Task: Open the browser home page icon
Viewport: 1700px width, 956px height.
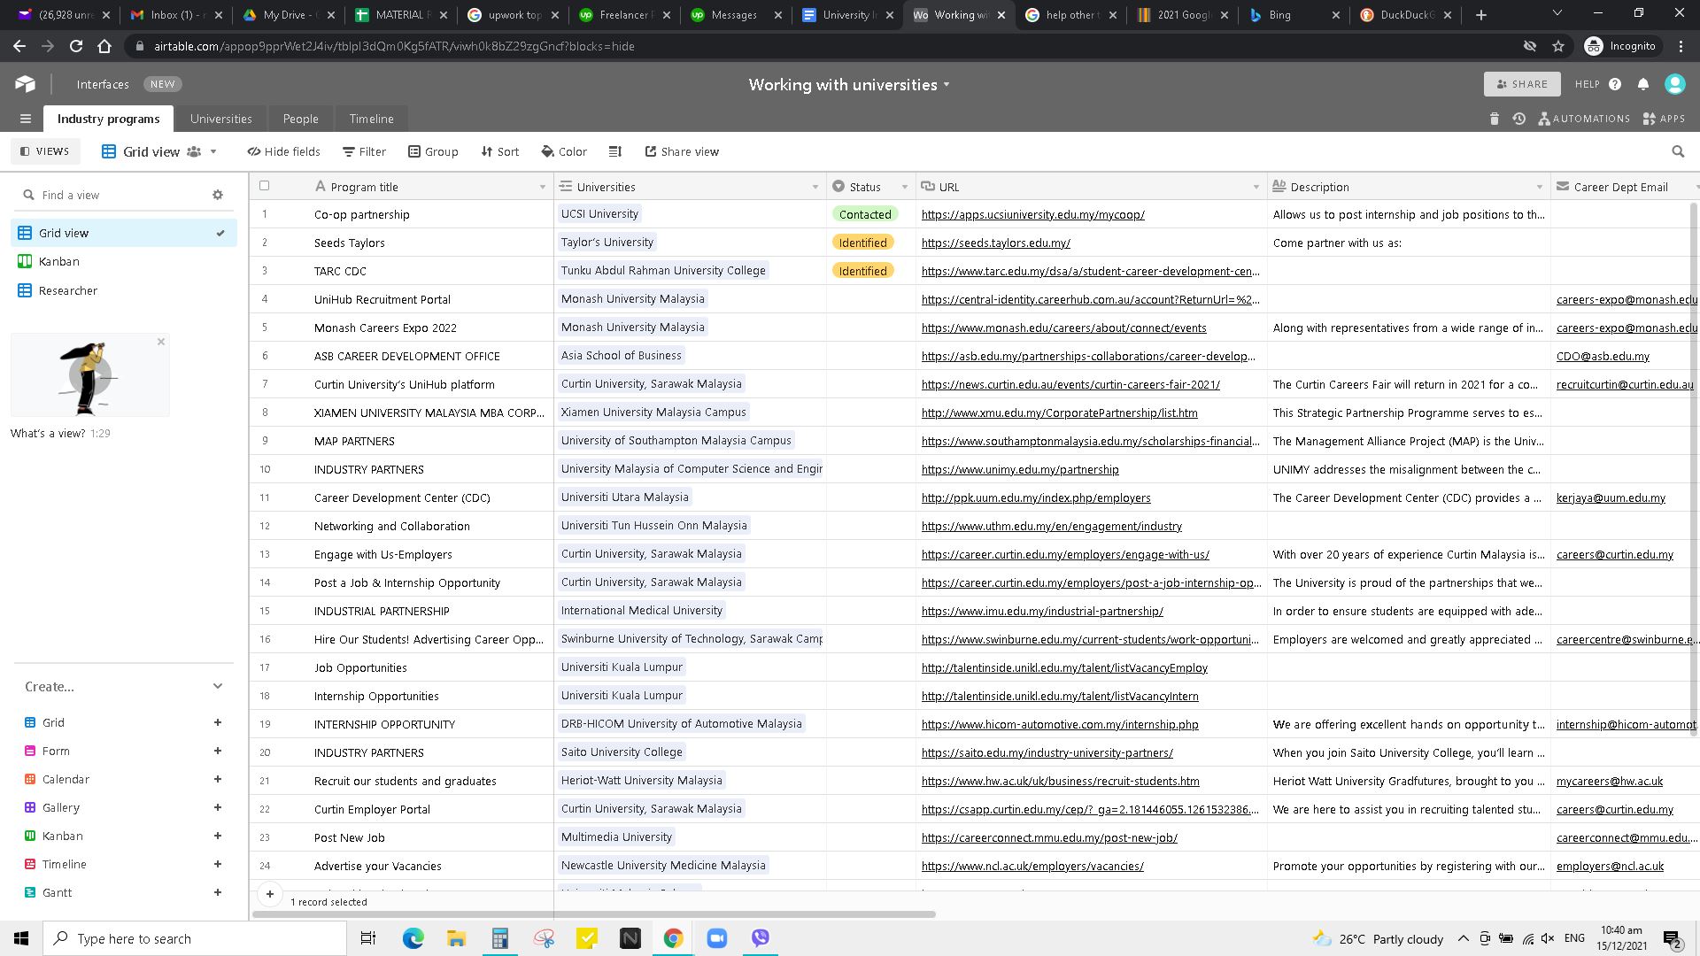Action: [x=104, y=46]
